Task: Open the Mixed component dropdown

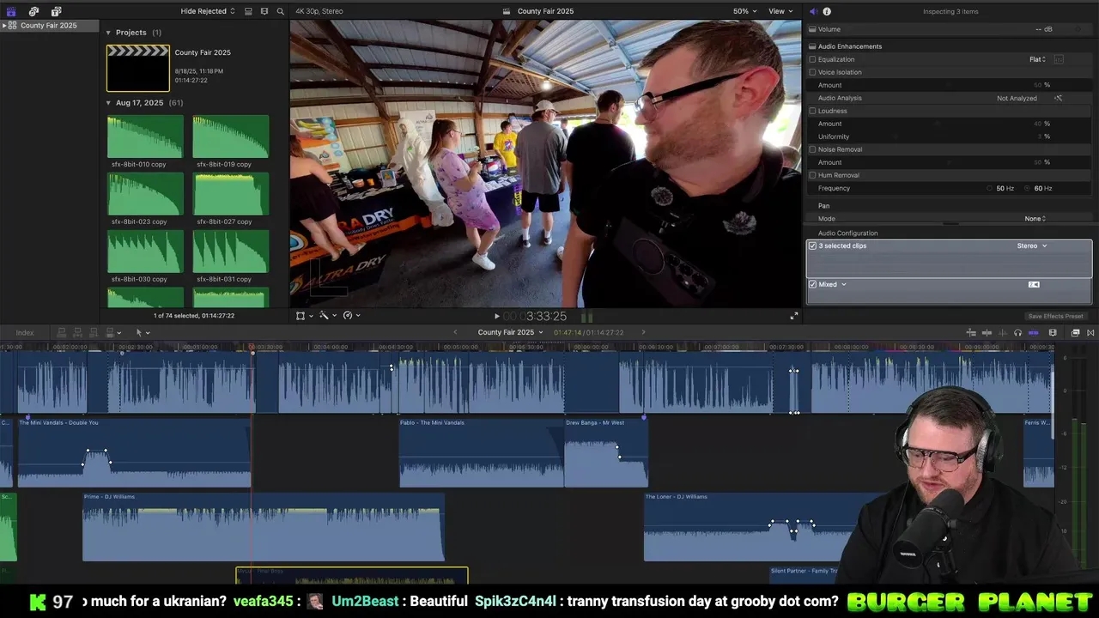Action: [833, 284]
